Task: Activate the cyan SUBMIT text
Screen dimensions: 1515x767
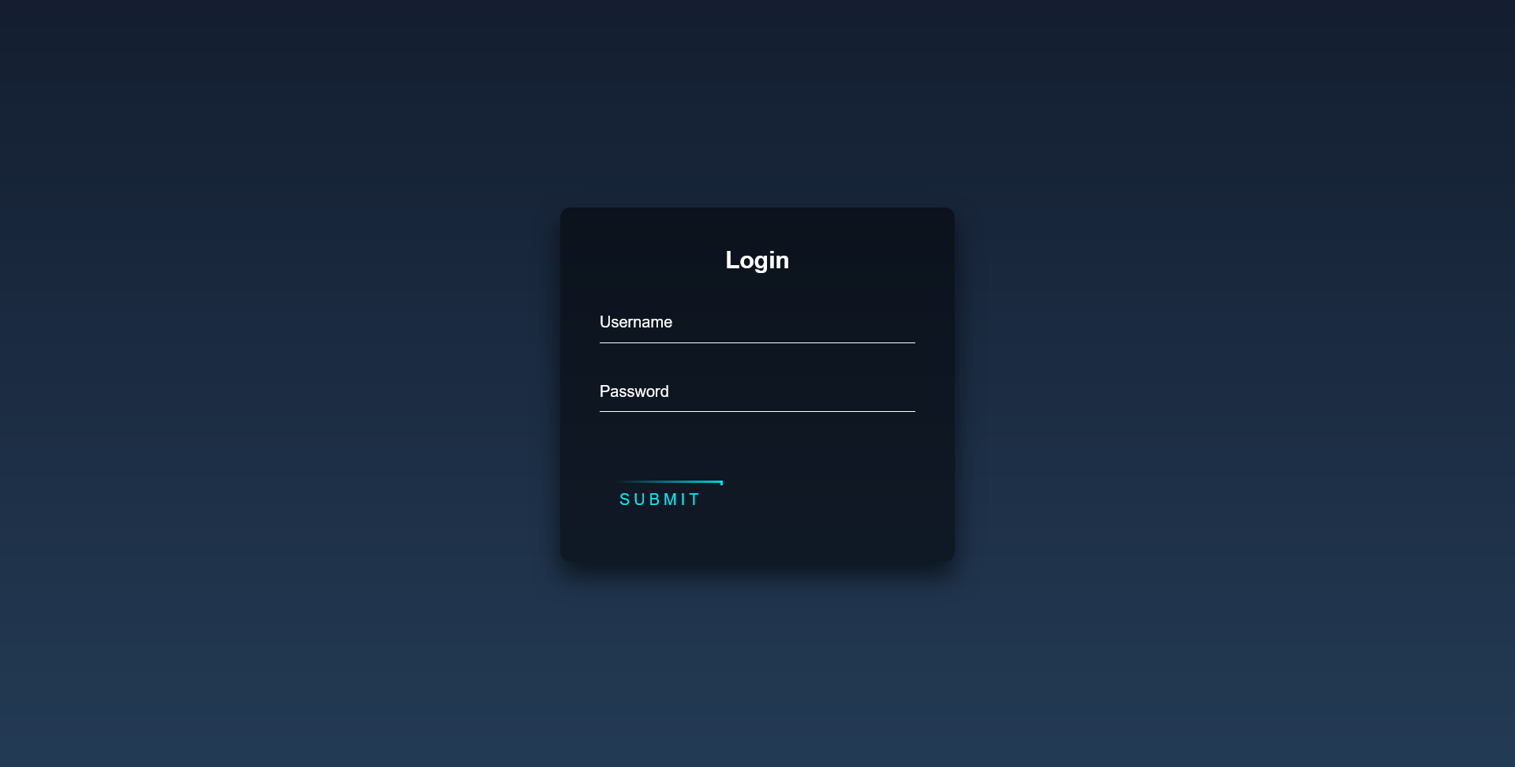Action: tap(660, 499)
